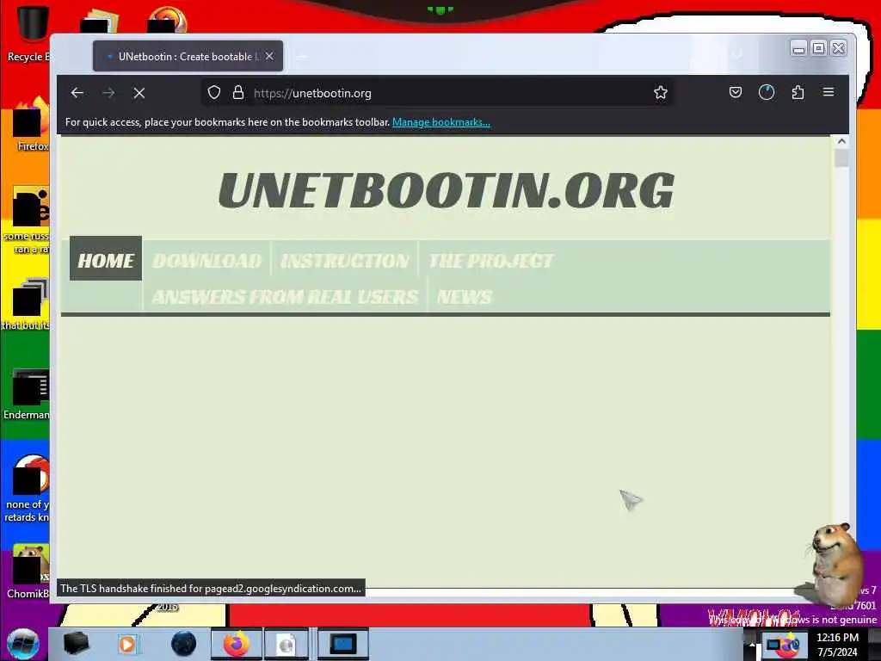Click the page scrollbar up arrow
This screenshot has width=881, height=661.
tap(841, 142)
